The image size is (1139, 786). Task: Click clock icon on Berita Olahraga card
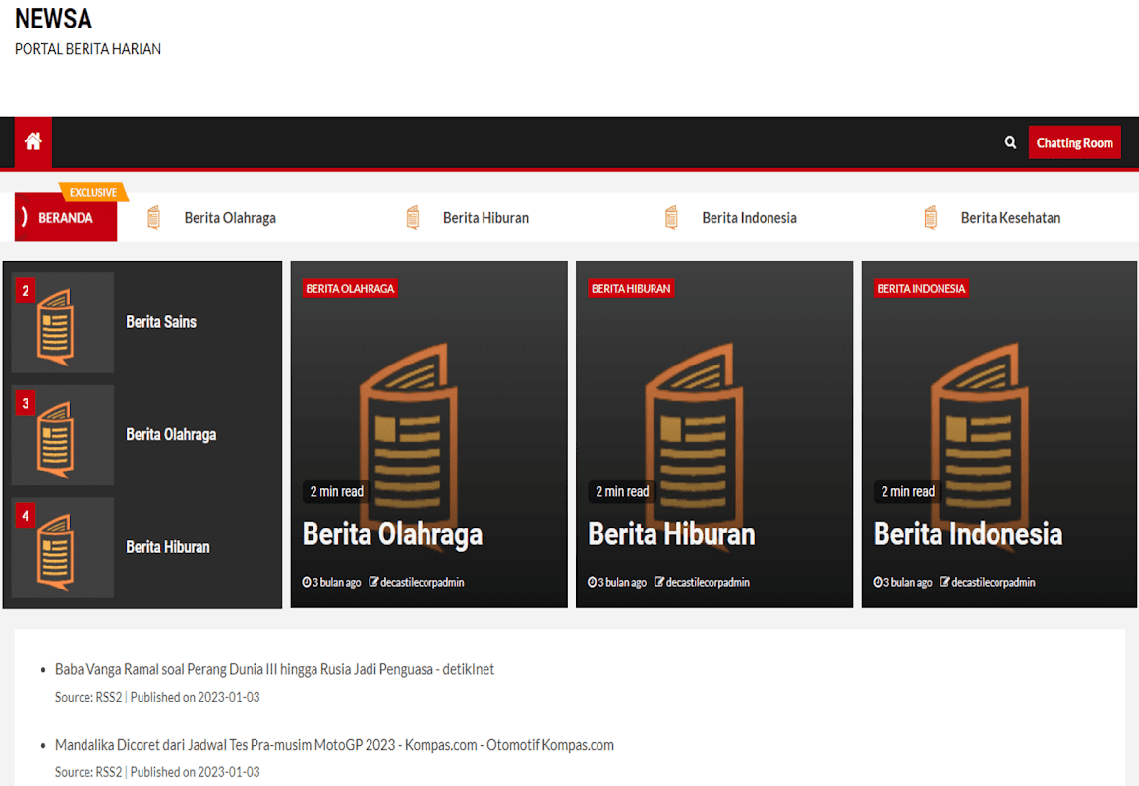point(307,582)
